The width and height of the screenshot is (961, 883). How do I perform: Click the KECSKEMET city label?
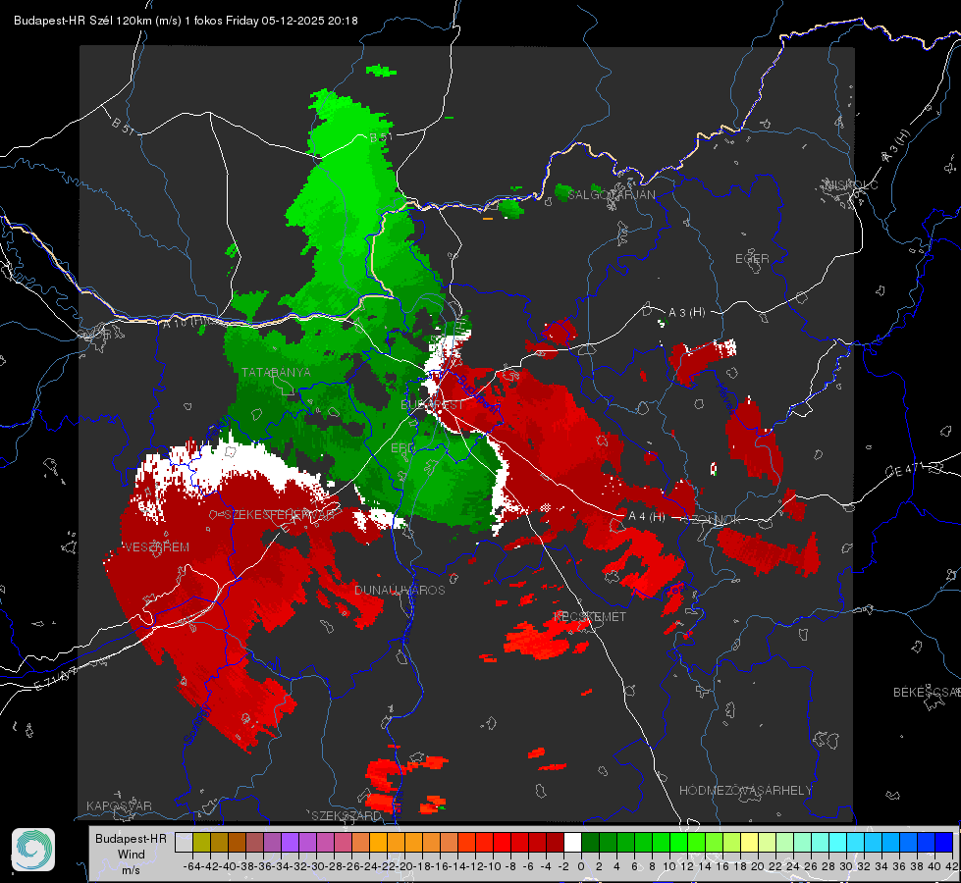click(590, 617)
